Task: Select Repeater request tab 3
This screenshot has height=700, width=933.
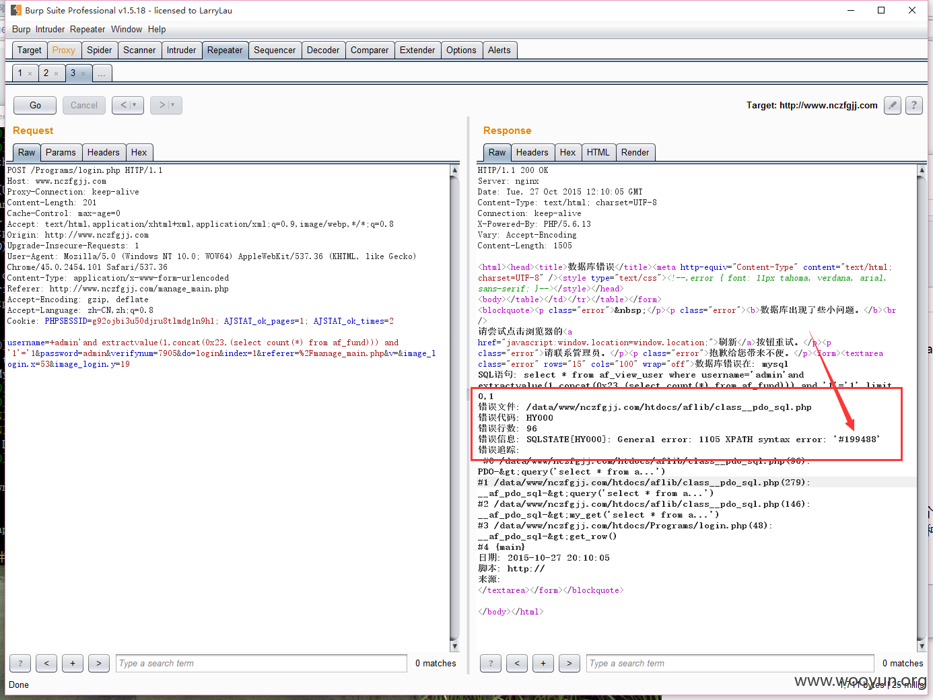Action: pos(73,73)
